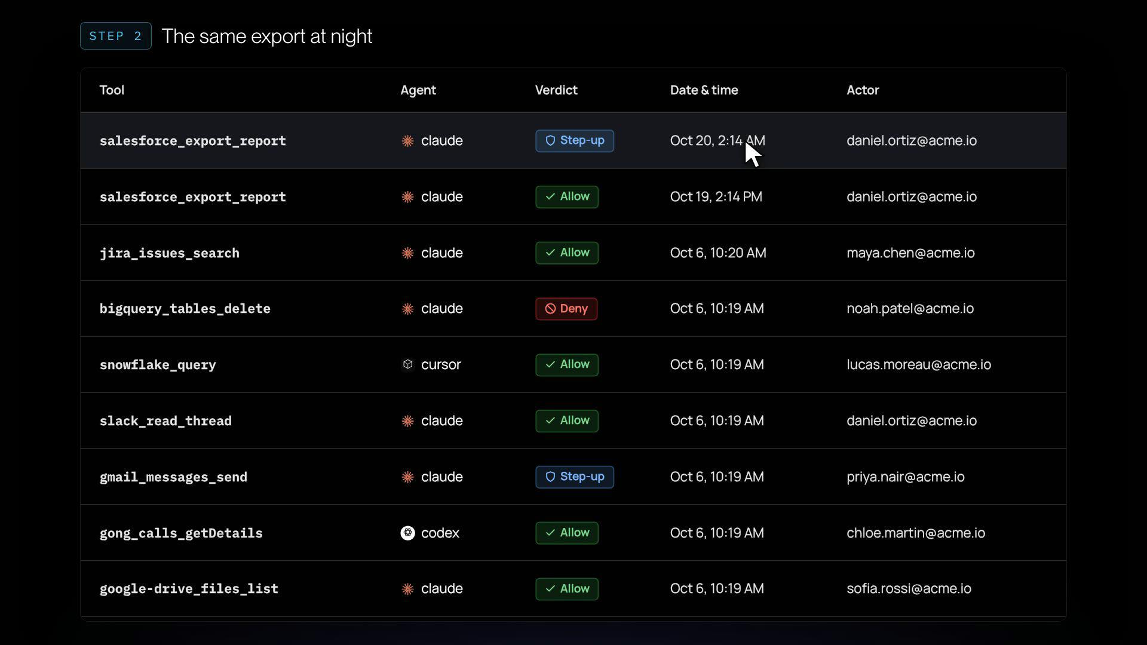Viewport: 1147px width, 645px height.
Task: Click the Allow badge for google-drive_files_list
Action: (x=567, y=589)
